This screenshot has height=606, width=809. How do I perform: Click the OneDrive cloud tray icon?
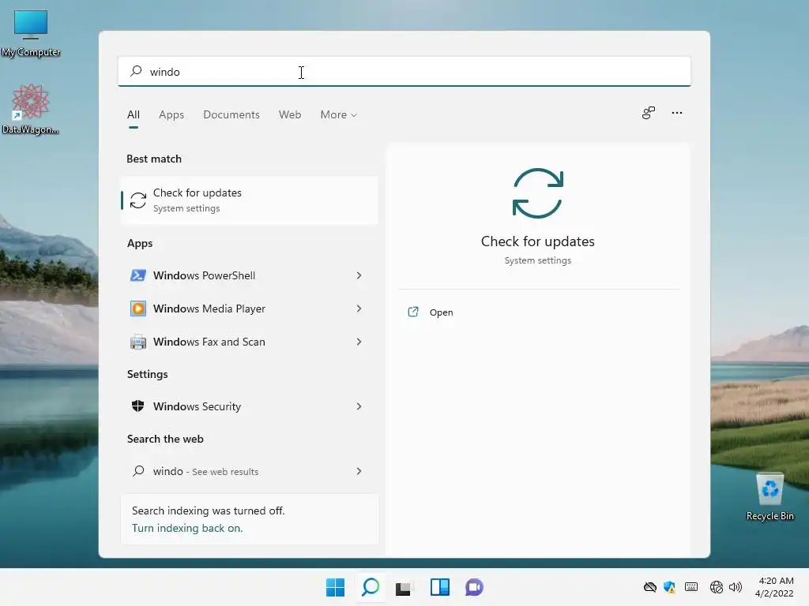coord(650,587)
